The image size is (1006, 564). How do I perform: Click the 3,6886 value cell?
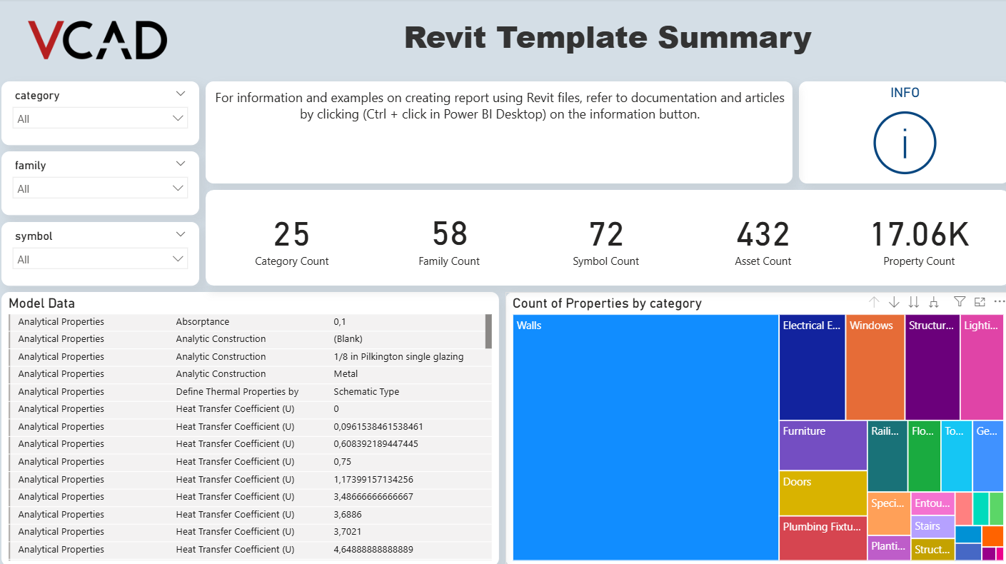(348, 515)
